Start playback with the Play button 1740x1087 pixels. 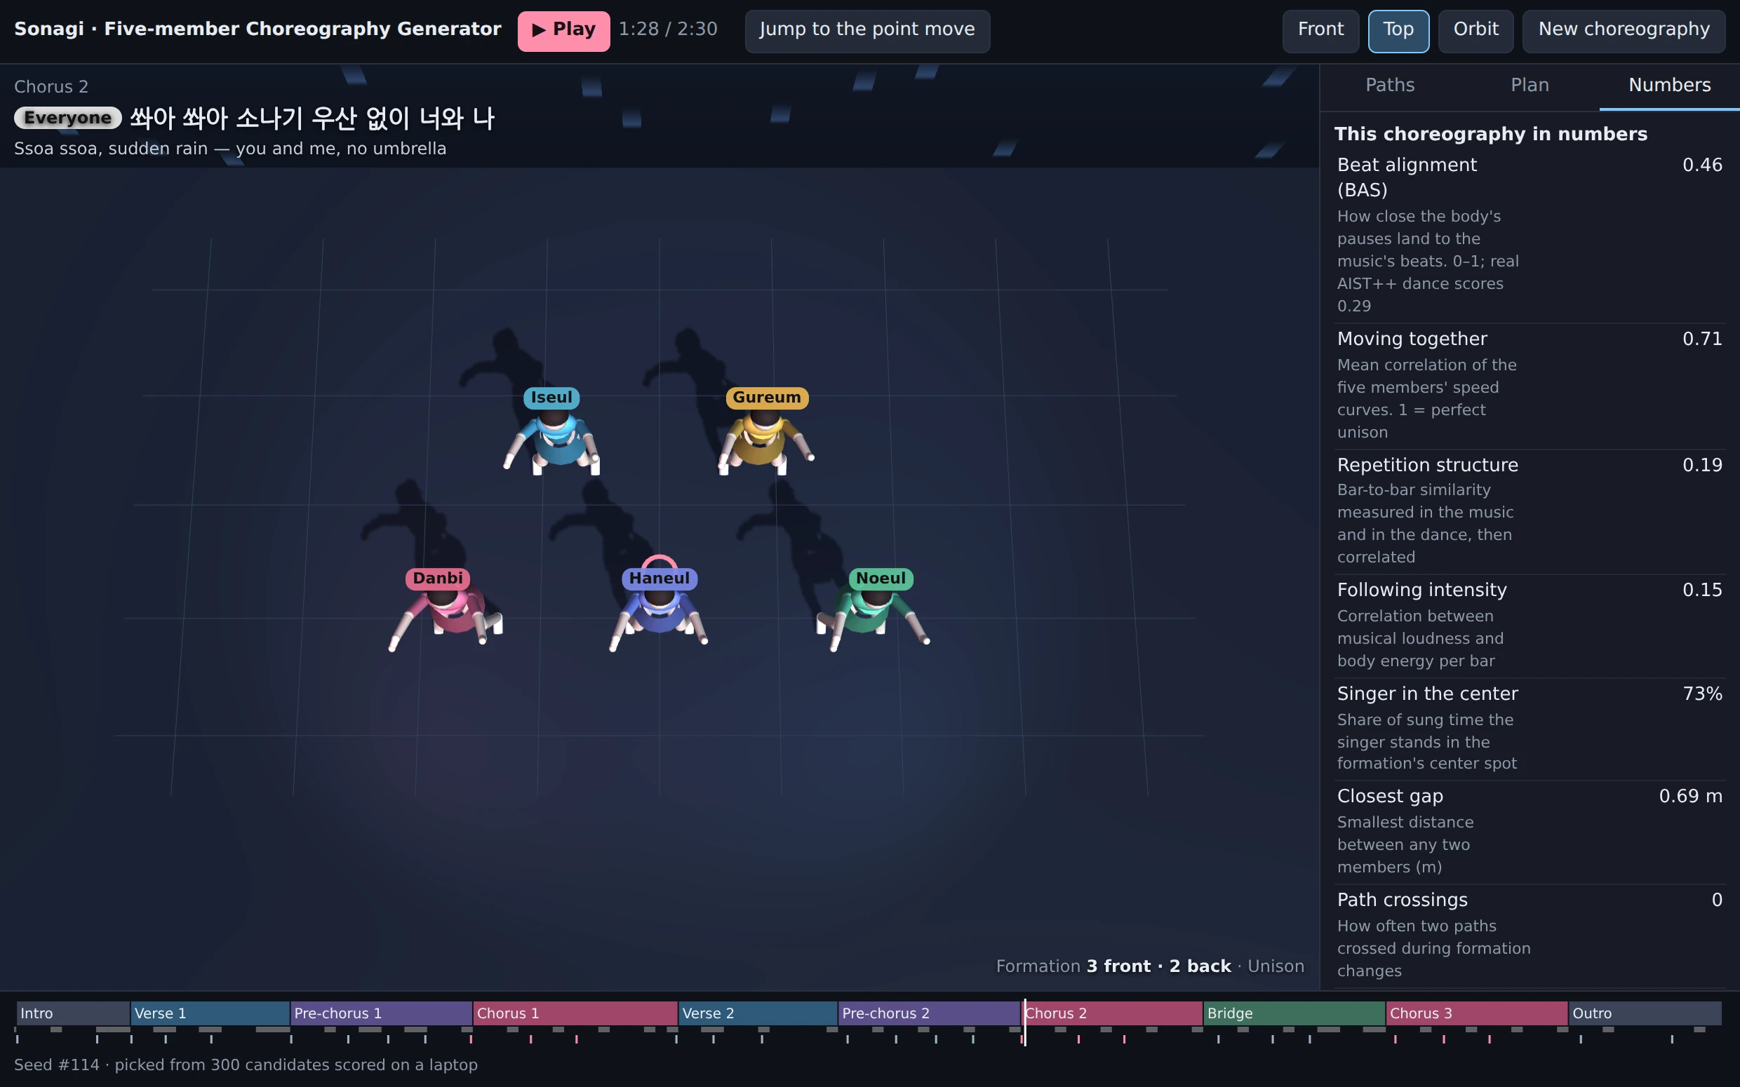563,31
